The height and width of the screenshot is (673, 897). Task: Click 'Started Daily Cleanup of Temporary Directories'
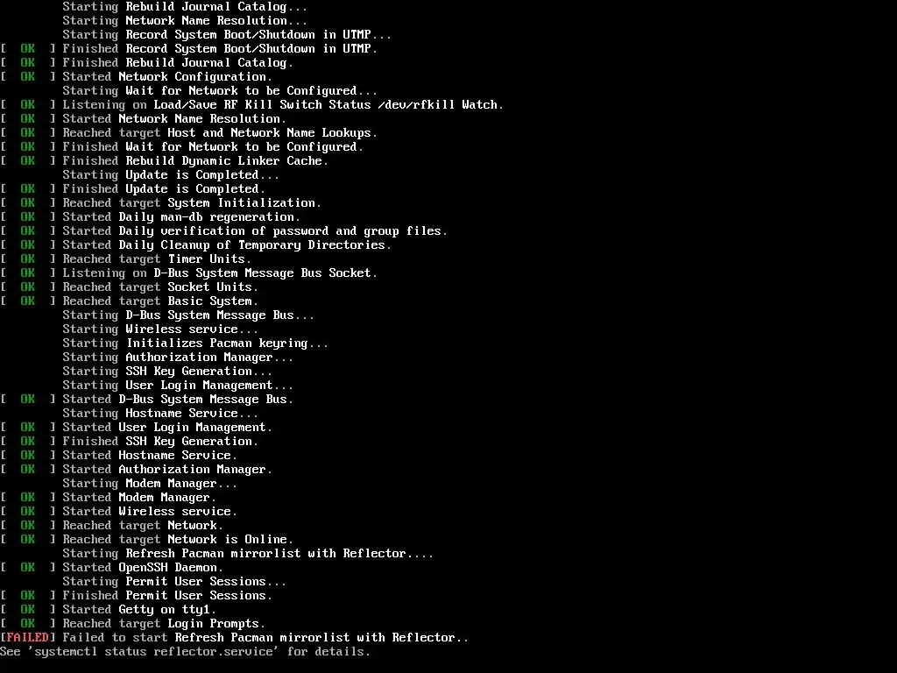227,245
